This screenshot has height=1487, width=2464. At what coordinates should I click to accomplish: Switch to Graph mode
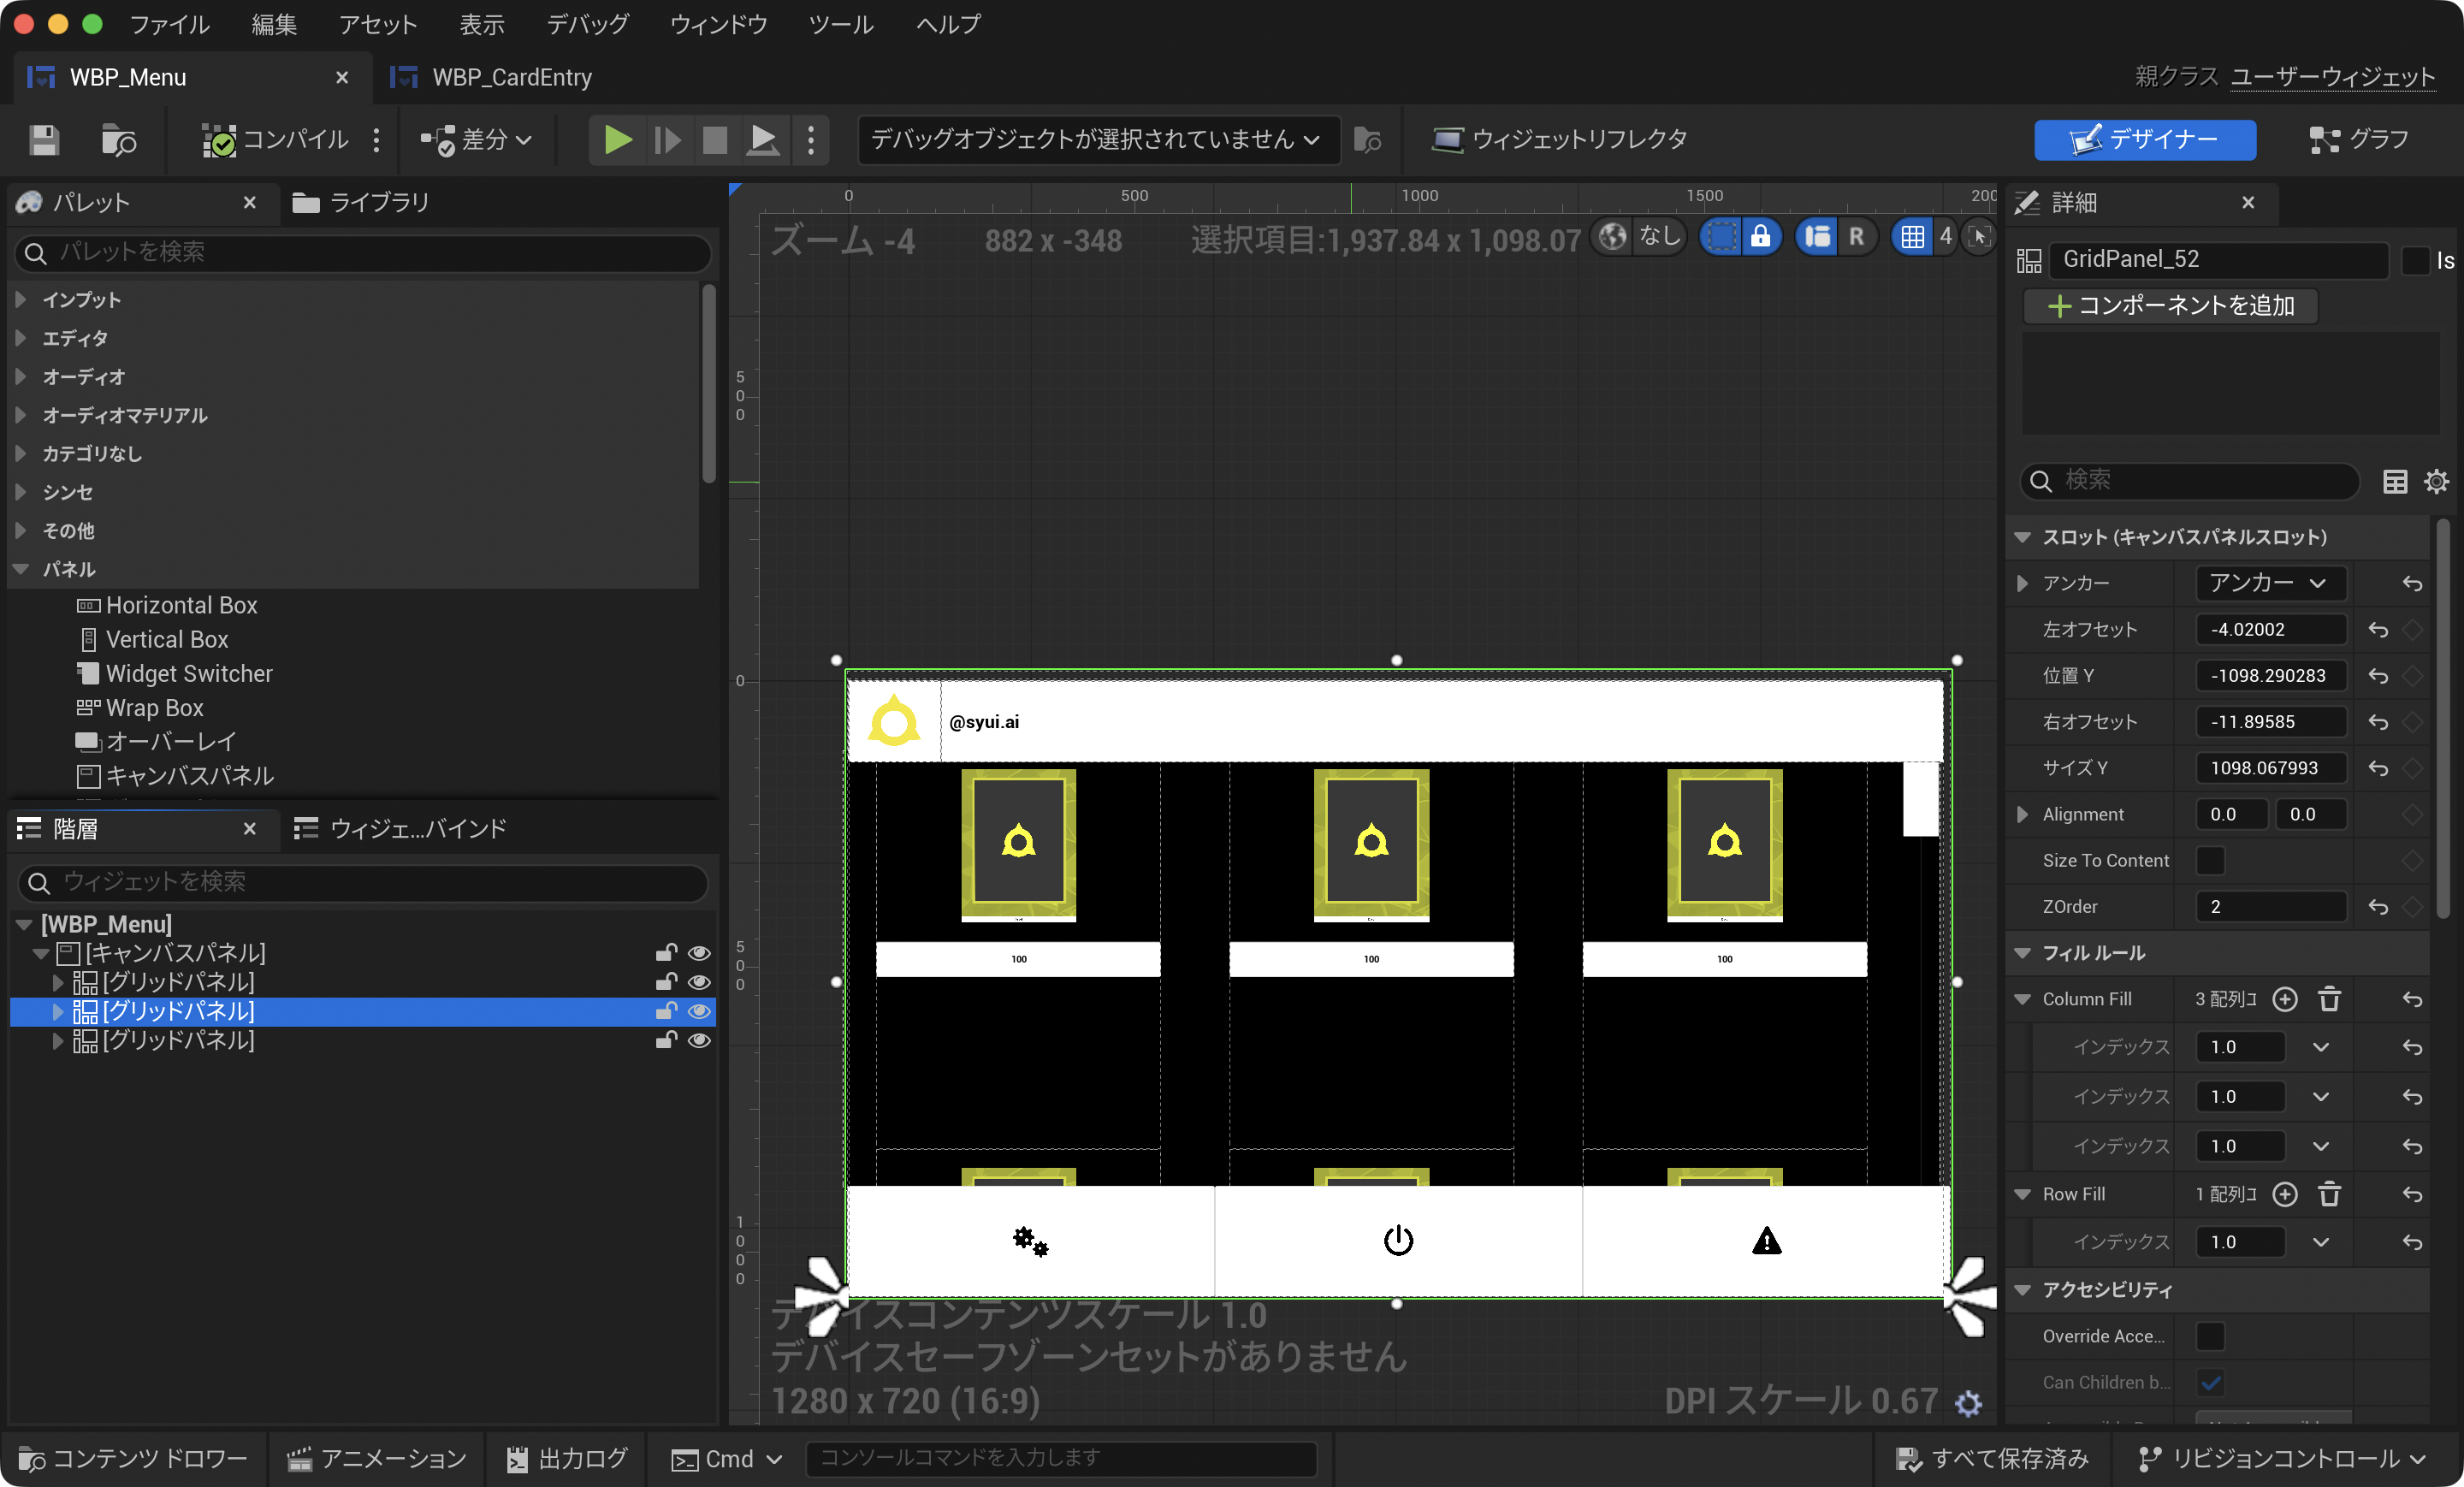point(2359,140)
